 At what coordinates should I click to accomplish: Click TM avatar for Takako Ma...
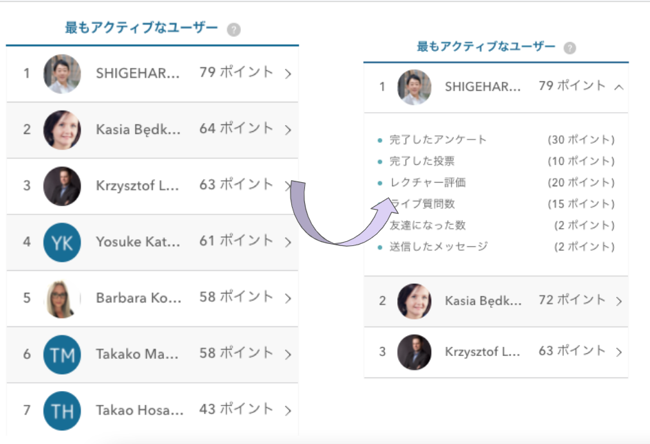point(62,354)
